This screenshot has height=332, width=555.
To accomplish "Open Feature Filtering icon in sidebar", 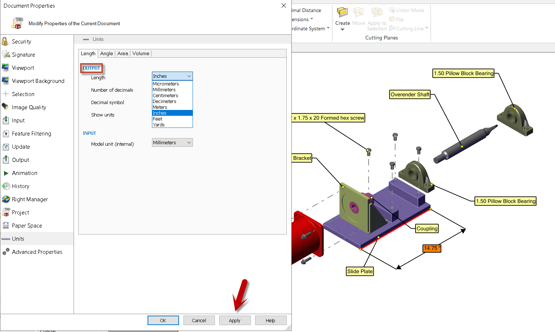I will coord(5,134).
